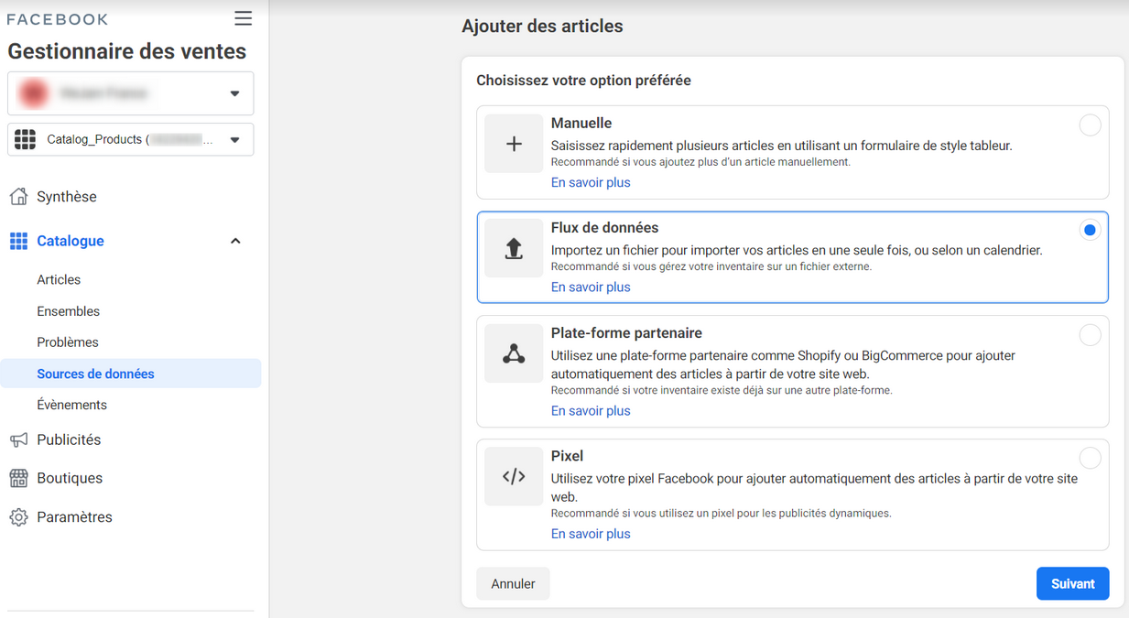Go to Articles under Catalogue
This screenshot has width=1129, height=618.
tap(59, 280)
